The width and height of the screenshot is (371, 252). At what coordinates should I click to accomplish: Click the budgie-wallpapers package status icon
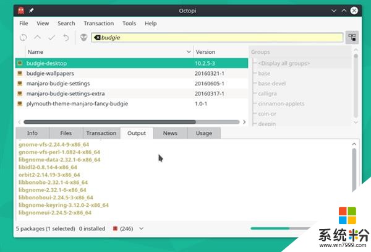point(20,73)
